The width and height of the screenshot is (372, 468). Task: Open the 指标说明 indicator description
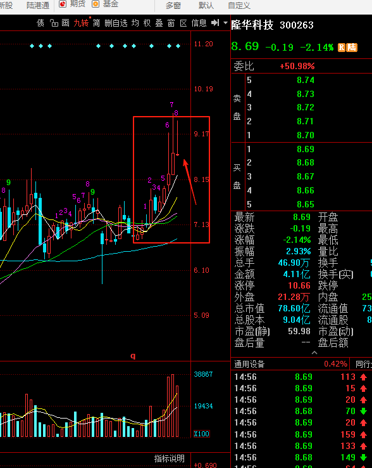point(169,458)
